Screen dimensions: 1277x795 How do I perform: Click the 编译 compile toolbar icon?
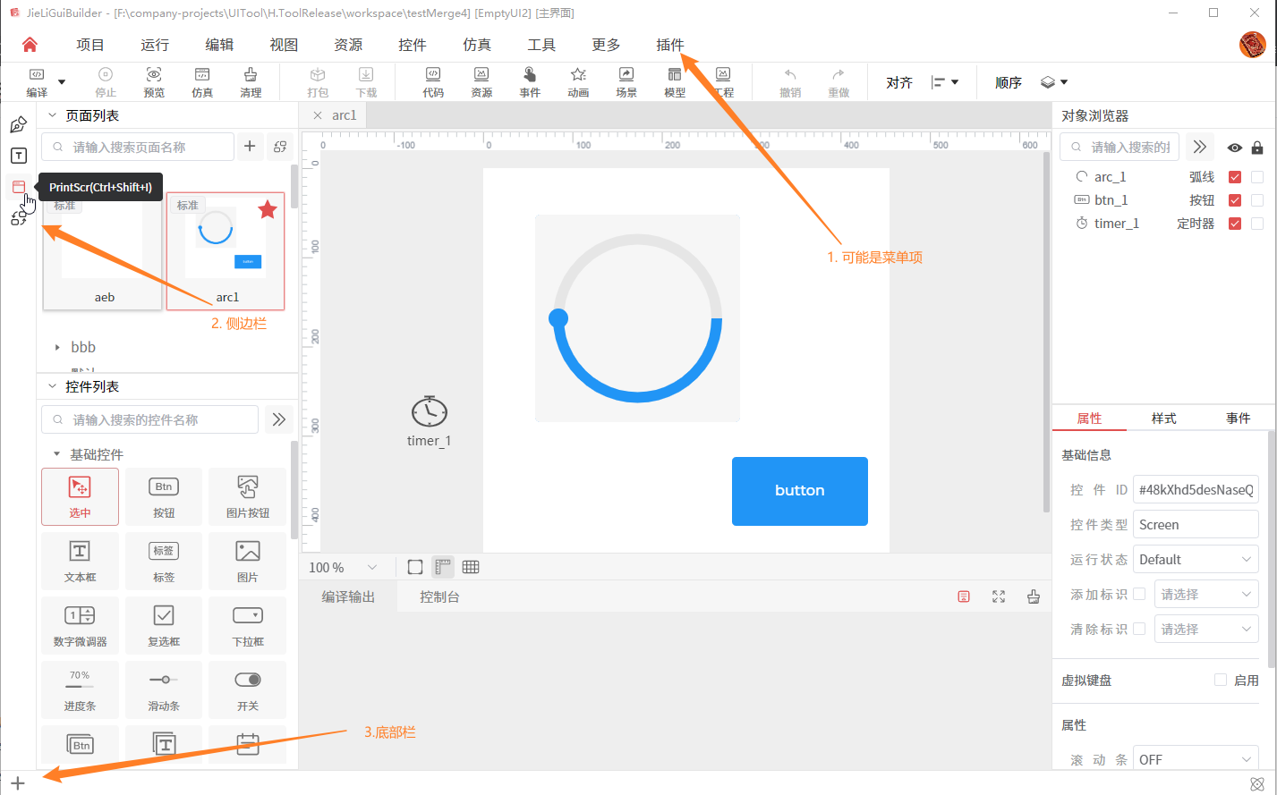tap(37, 74)
